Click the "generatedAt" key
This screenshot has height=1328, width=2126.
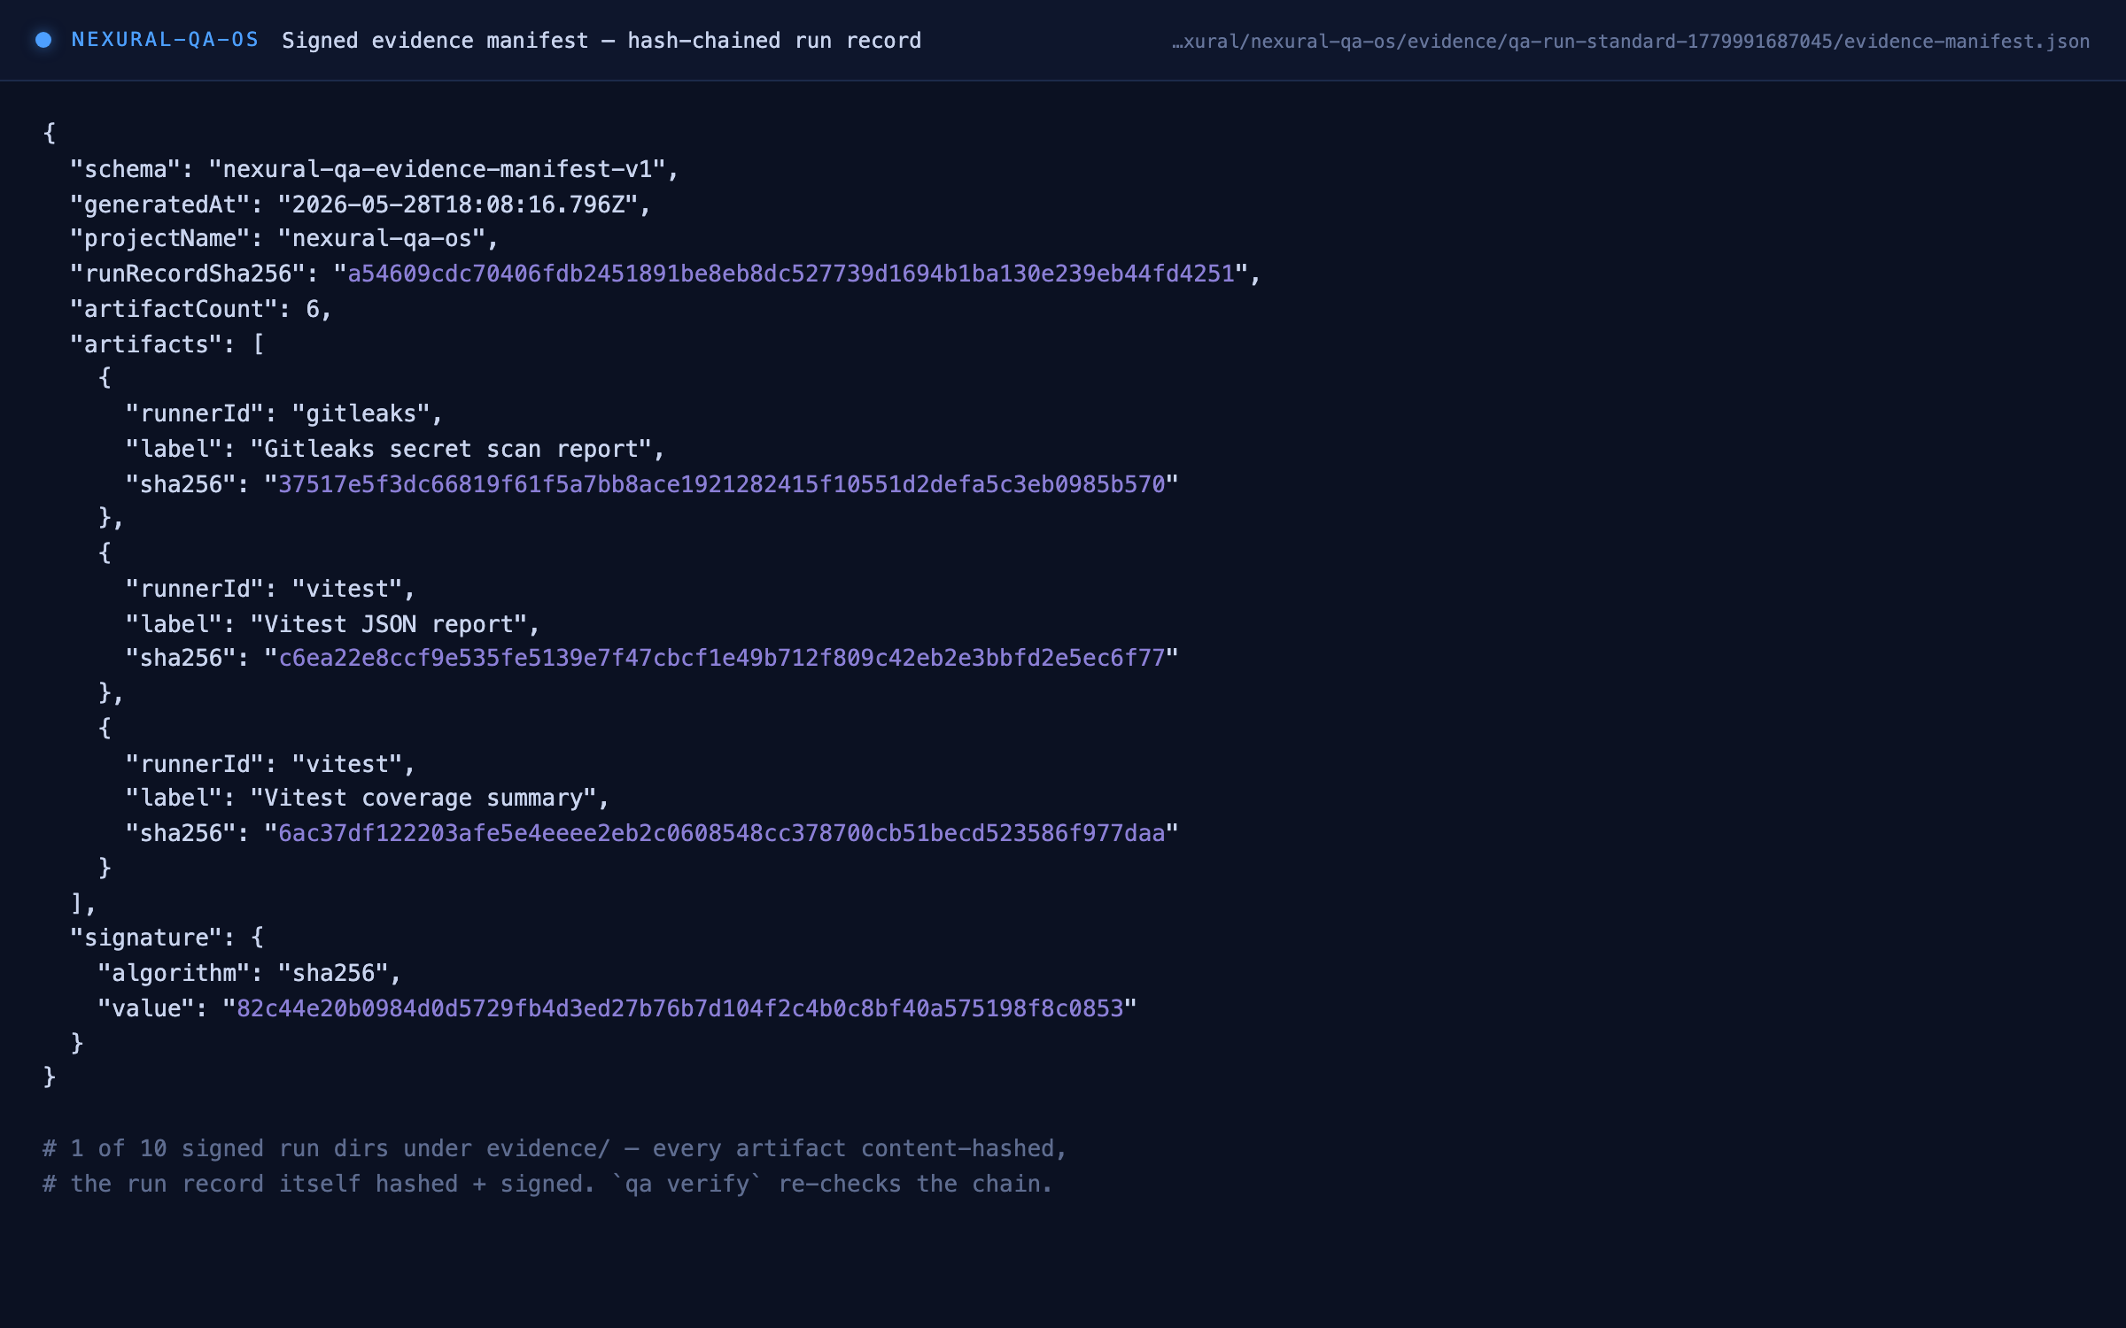click(160, 205)
